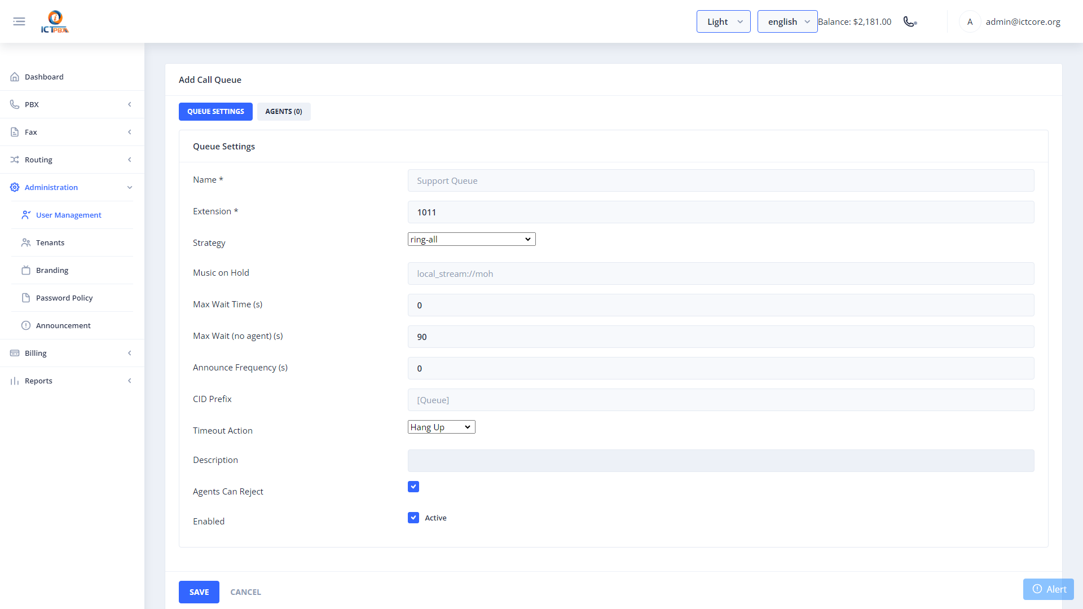This screenshot has width=1083, height=609.
Task: Open the phone dialer icon in header
Action: 910,21
